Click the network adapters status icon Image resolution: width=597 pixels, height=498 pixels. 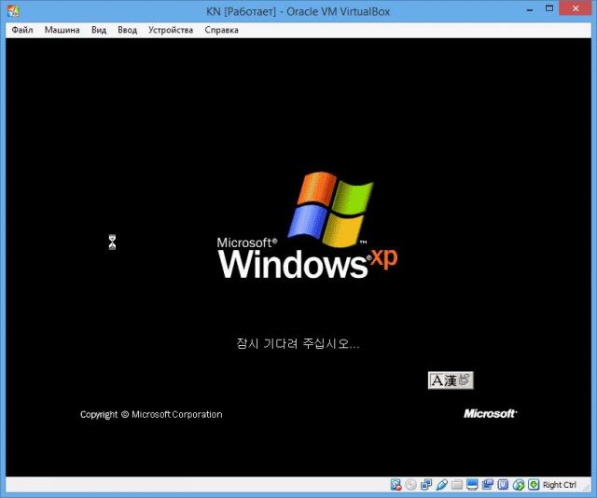[426, 484]
